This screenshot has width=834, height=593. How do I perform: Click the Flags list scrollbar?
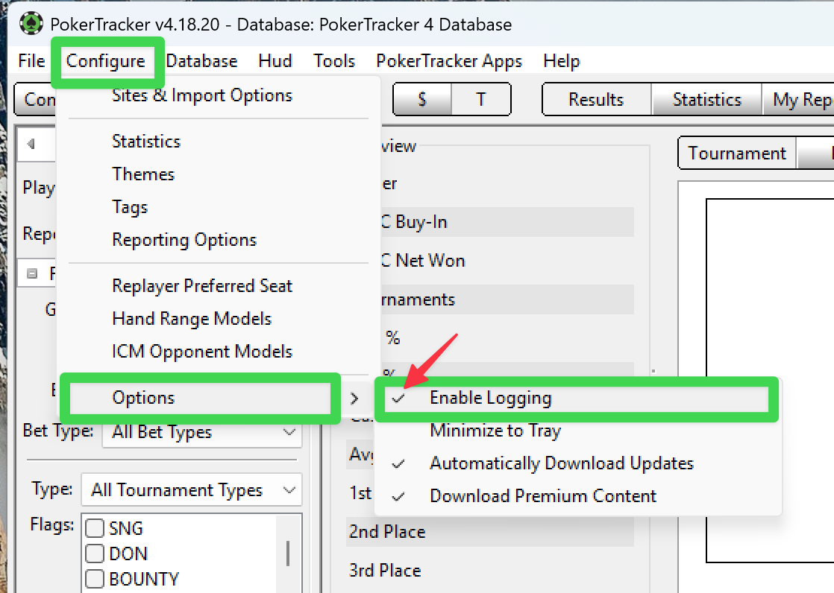click(x=288, y=554)
